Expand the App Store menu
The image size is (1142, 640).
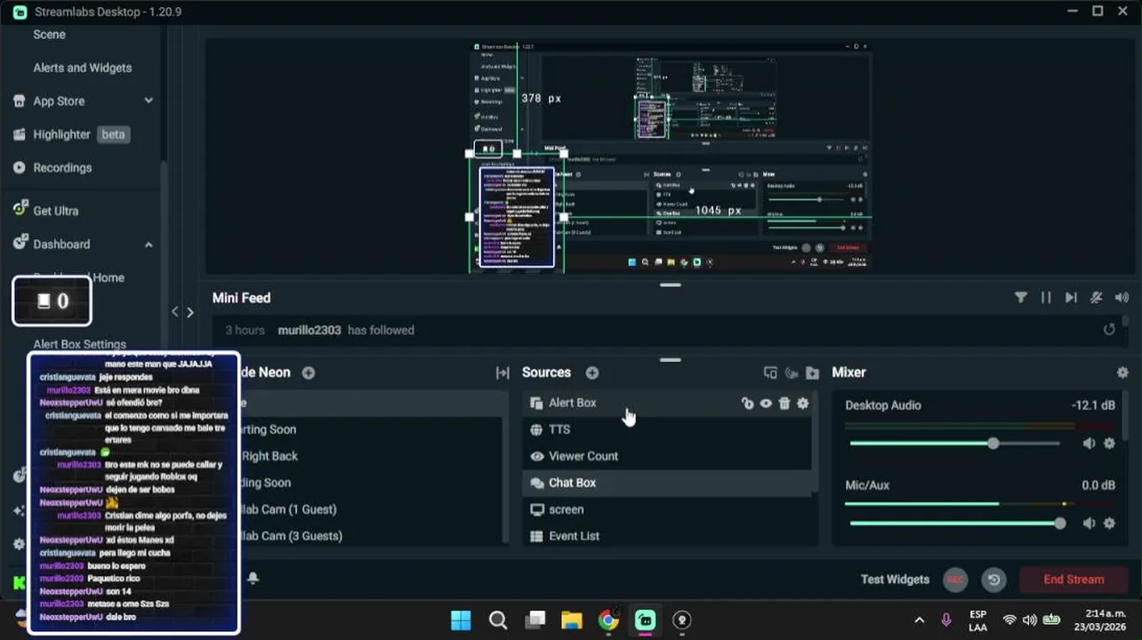pyautogui.click(x=149, y=101)
